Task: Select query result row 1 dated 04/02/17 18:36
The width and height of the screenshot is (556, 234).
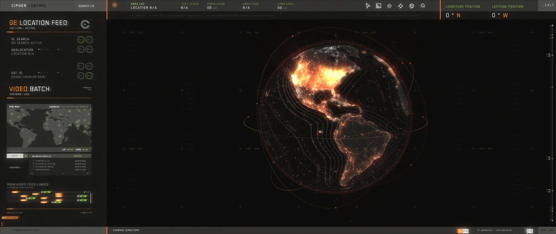Action: (59, 161)
